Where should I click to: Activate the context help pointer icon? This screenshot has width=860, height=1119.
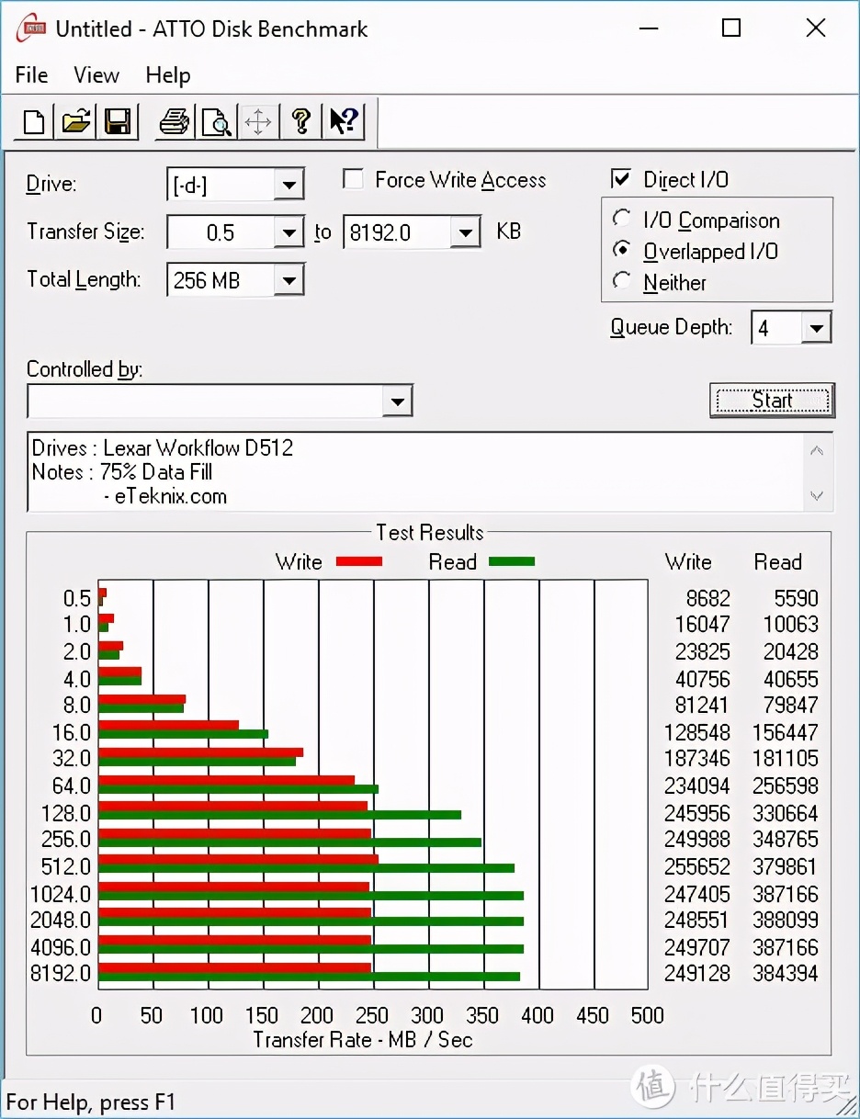pyautogui.click(x=343, y=121)
